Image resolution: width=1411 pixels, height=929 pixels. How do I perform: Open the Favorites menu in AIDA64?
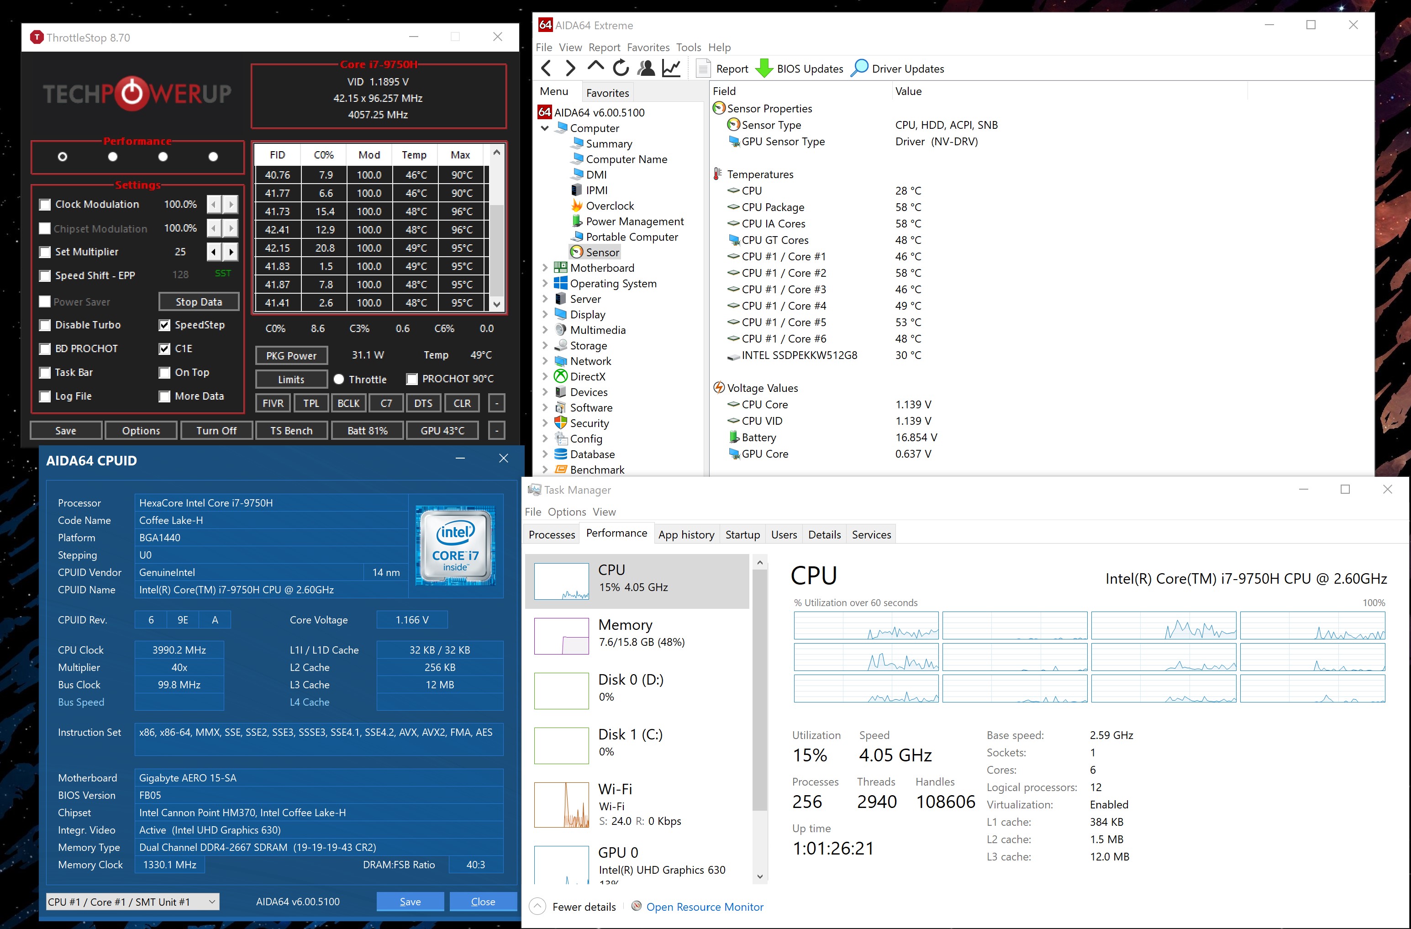(x=648, y=48)
